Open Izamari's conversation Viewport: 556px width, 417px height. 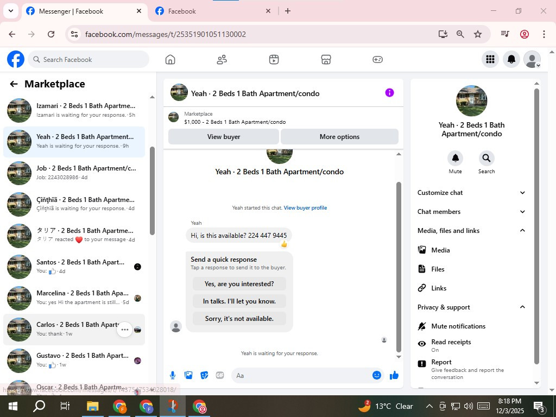pos(74,110)
